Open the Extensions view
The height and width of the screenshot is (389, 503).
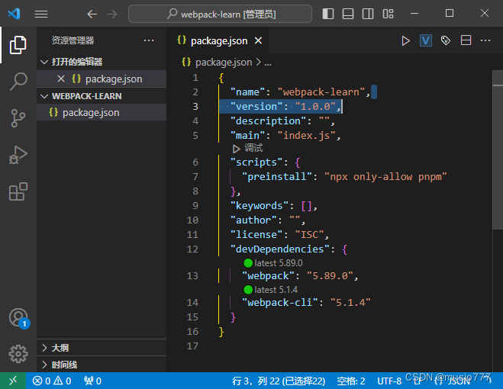18,191
